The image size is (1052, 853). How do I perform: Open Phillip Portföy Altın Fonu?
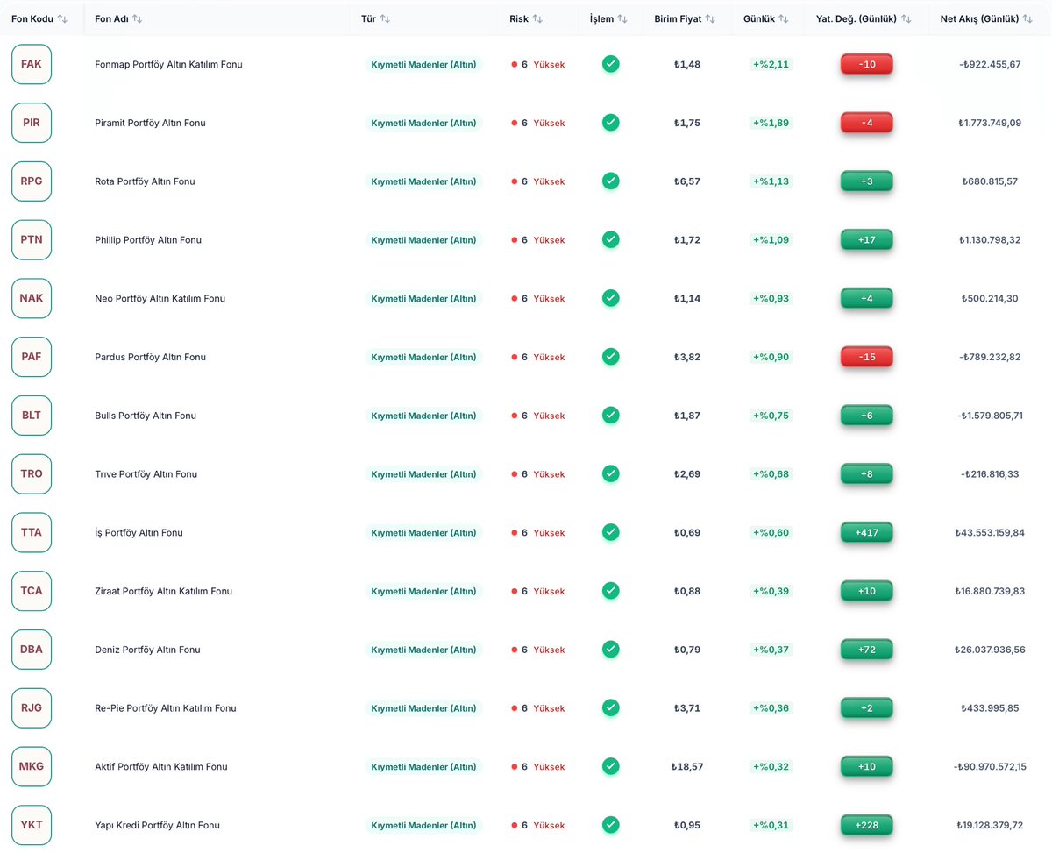click(148, 240)
